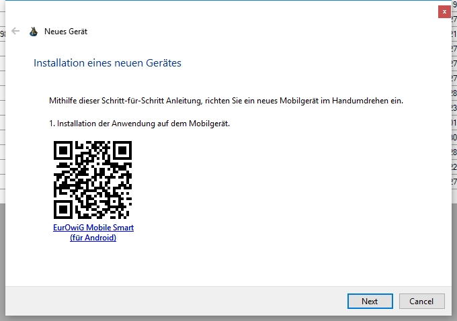Click the back arrow in the wizard header
Screen dimensions: 457x321
tap(15, 31)
